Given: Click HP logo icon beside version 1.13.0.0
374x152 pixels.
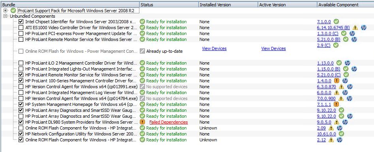Looking at the screenshot, I should pyautogui.click(x=347, y=63).
